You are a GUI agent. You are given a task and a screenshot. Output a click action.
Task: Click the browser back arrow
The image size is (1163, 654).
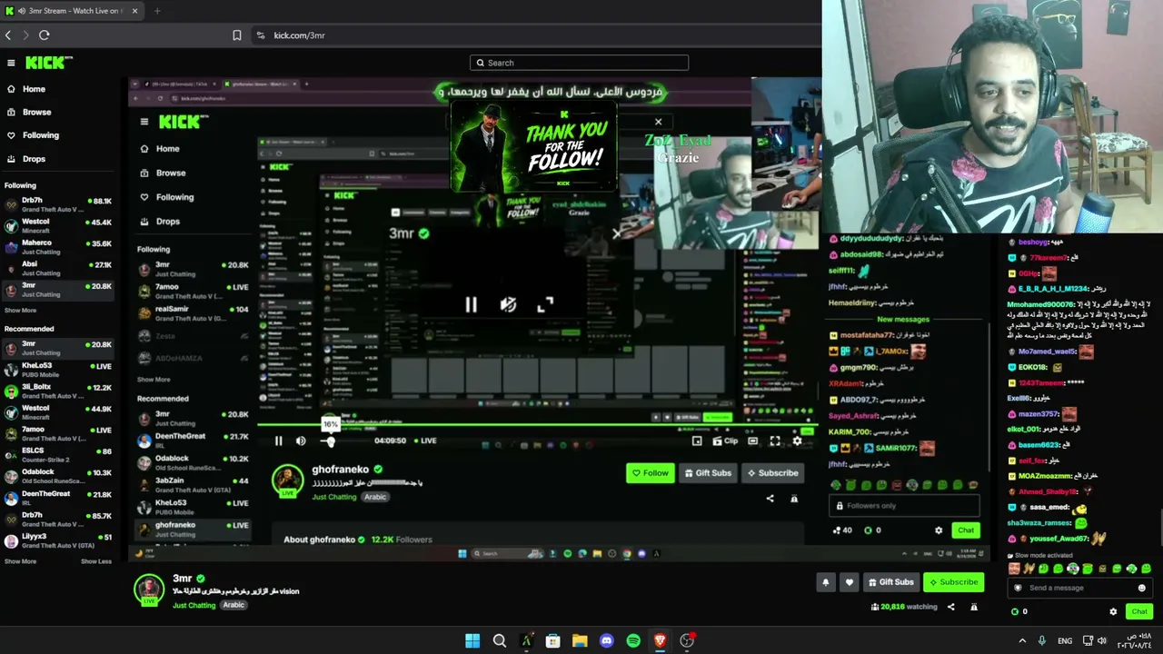(x=8, y=35)
